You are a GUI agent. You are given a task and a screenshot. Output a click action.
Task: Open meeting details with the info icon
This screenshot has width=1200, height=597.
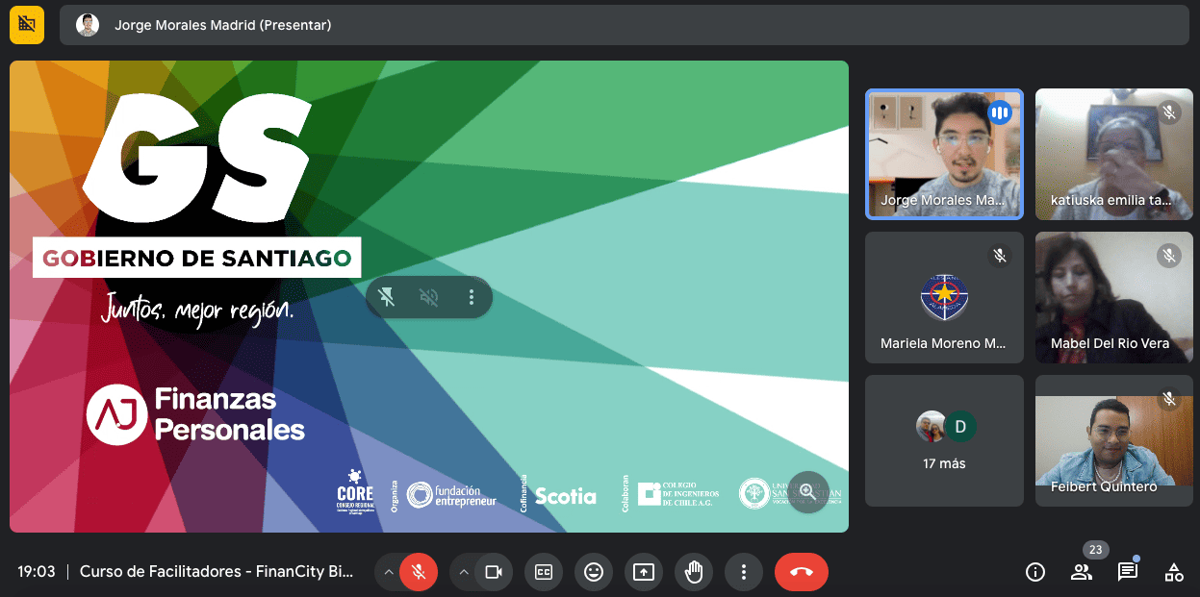tap(1035, 572)
